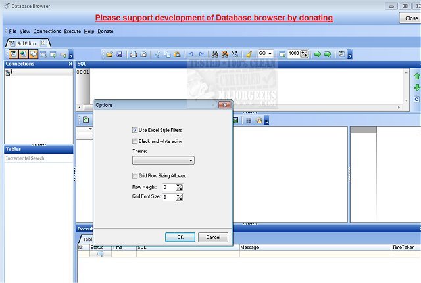Click the Row Height input field
The height and width of the screenshot is (283, 421).
coord(169,187)
